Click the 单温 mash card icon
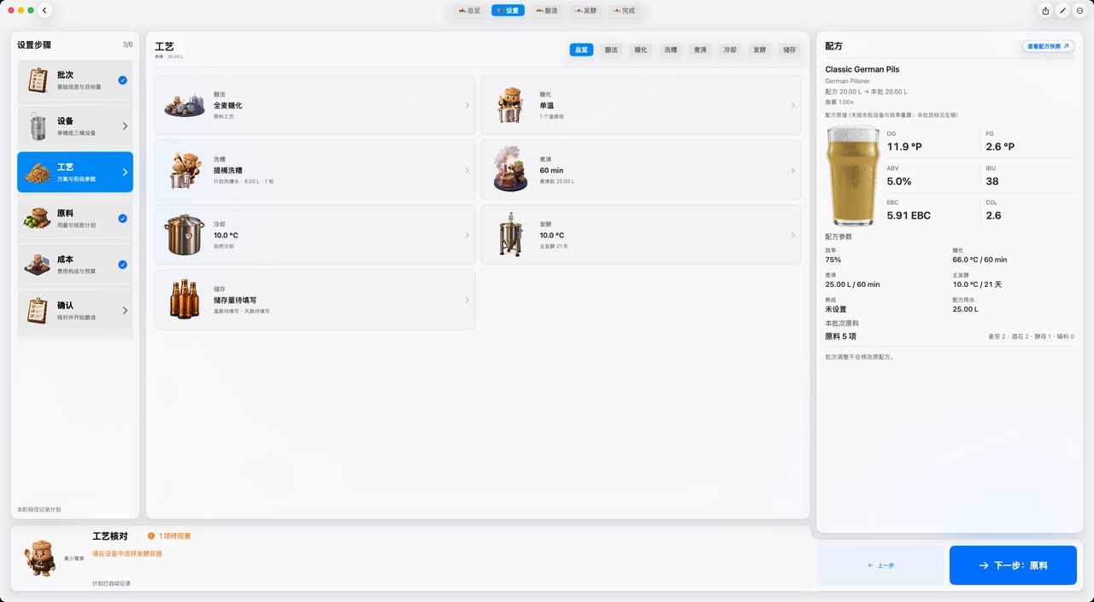 [x=509, y=105]
